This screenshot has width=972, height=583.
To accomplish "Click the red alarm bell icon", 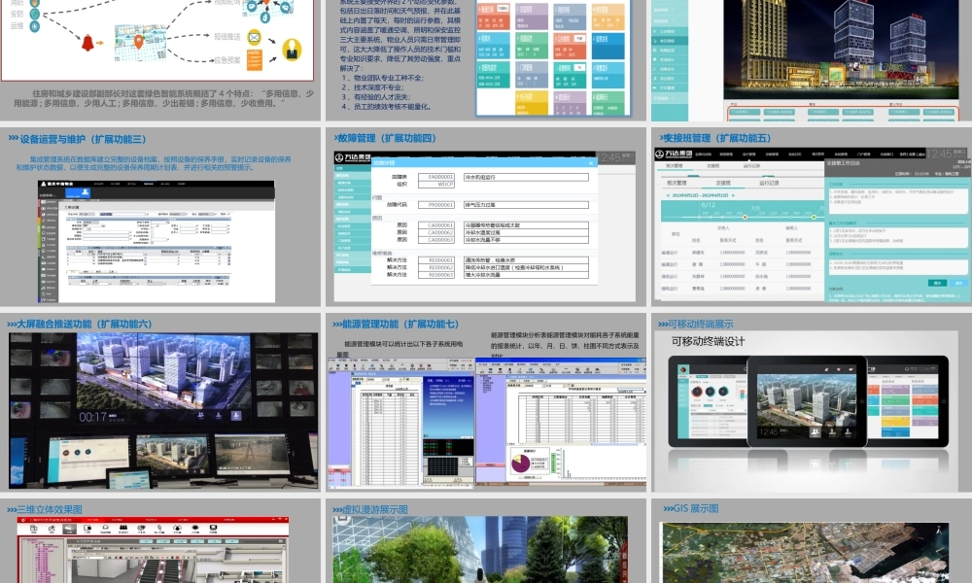I will [87, 43].
